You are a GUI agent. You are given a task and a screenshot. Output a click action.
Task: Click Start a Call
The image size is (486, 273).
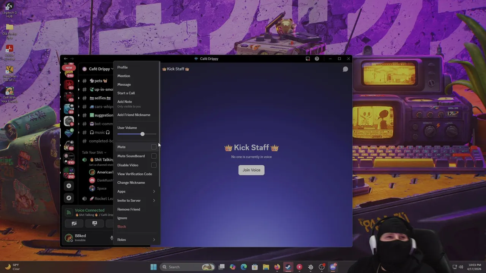(x=136, y=93)
